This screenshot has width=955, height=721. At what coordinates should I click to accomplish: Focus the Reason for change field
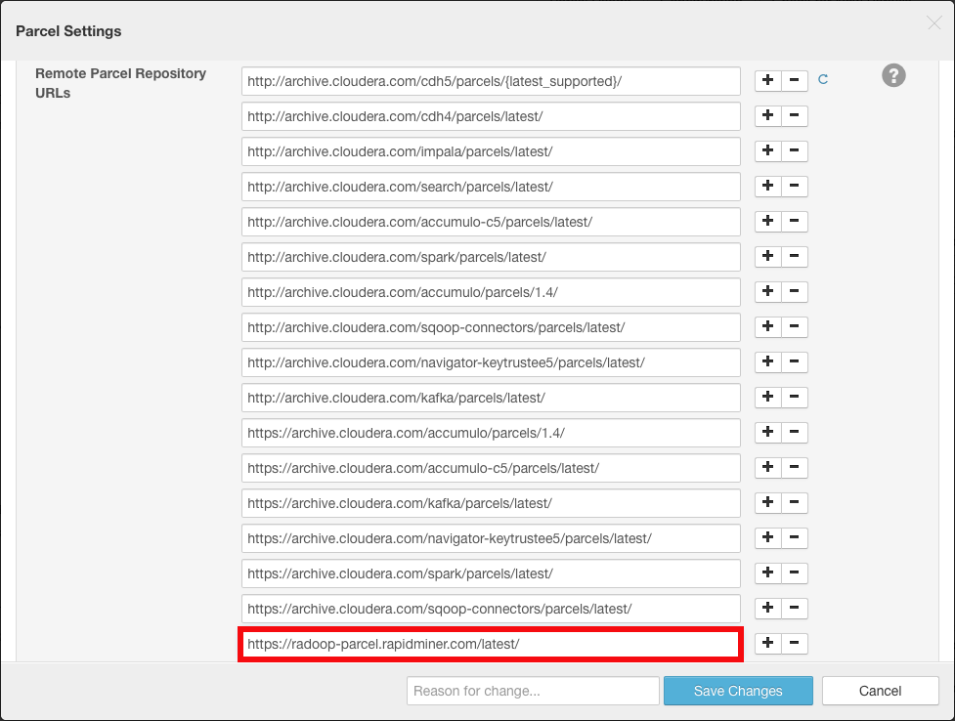(533, 691)
